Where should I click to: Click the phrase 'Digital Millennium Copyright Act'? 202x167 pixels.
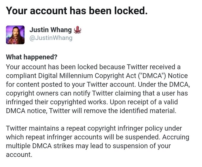pyautogui.click(x=87, y=76)
